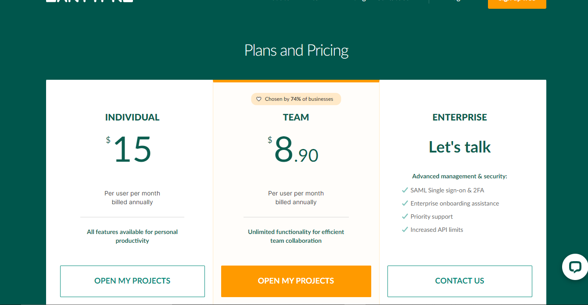Viewport: 588px width, 305px height.
Task: Click the heart icon in the badge
Action: tap(259, 99)
